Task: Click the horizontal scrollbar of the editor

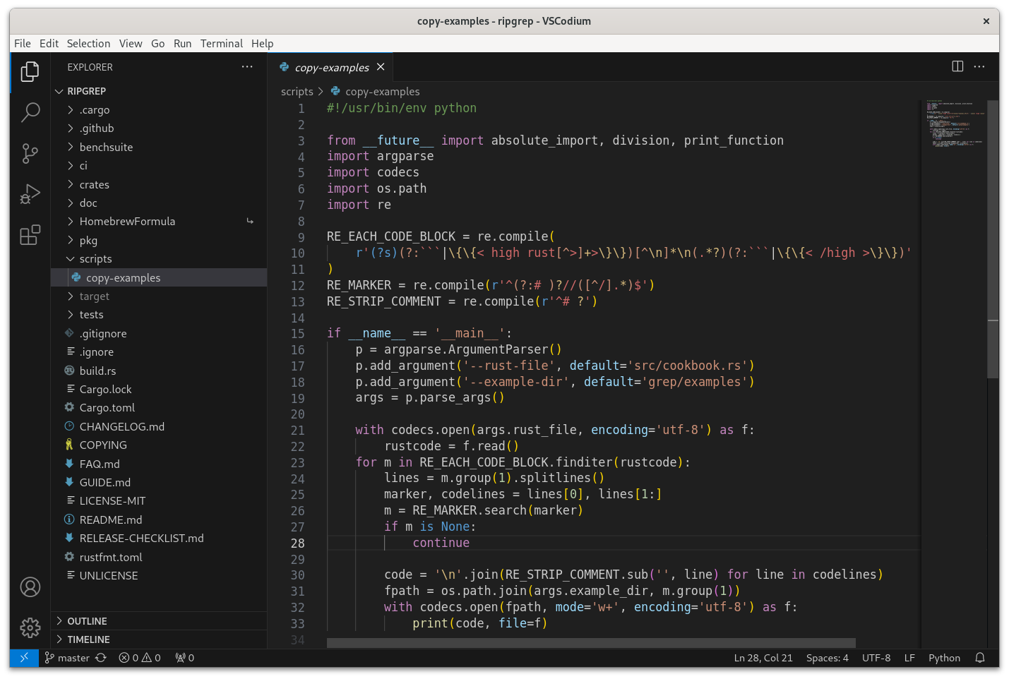Action: point(591,643)
